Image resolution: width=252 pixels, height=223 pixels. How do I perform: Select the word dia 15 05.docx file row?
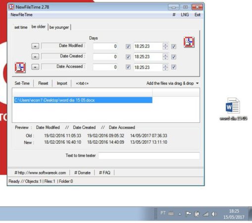click(83, 100)
